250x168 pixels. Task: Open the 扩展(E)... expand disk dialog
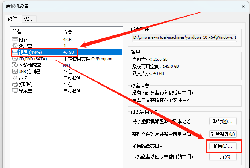pos(222,146)
